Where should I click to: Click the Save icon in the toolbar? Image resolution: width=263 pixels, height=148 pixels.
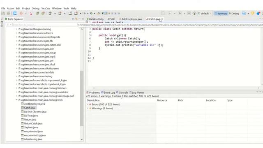(x=3, y=14)
